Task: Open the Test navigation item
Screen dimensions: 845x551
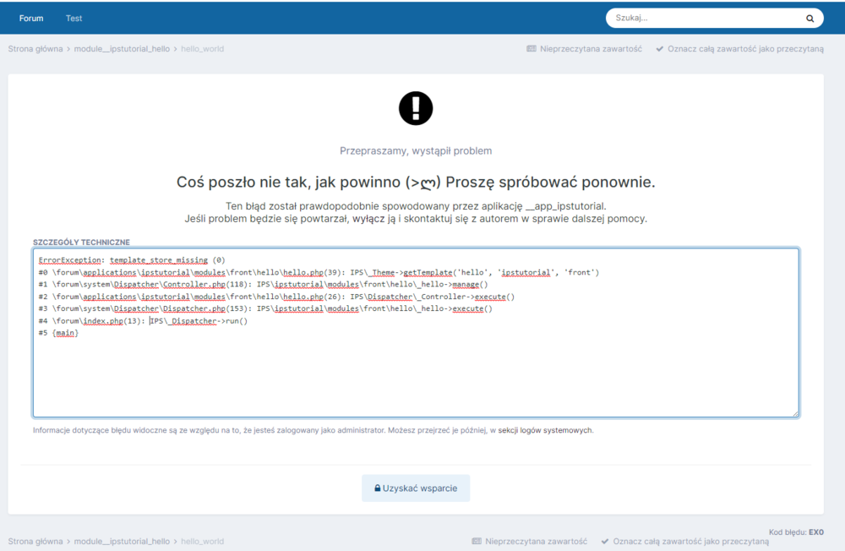Action: pyautogui.click(x=74, y=18)
